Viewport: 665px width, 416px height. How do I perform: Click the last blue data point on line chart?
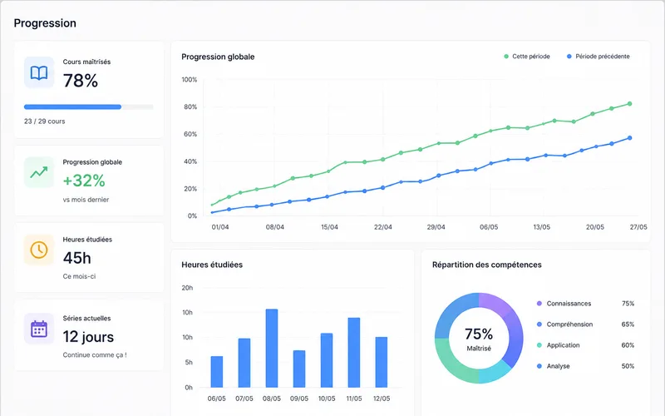630,138
